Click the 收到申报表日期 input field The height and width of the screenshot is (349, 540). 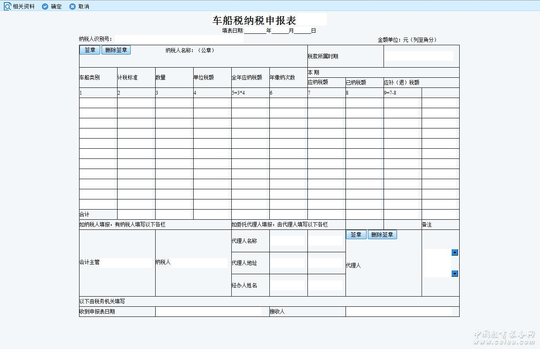coord(208,312)
